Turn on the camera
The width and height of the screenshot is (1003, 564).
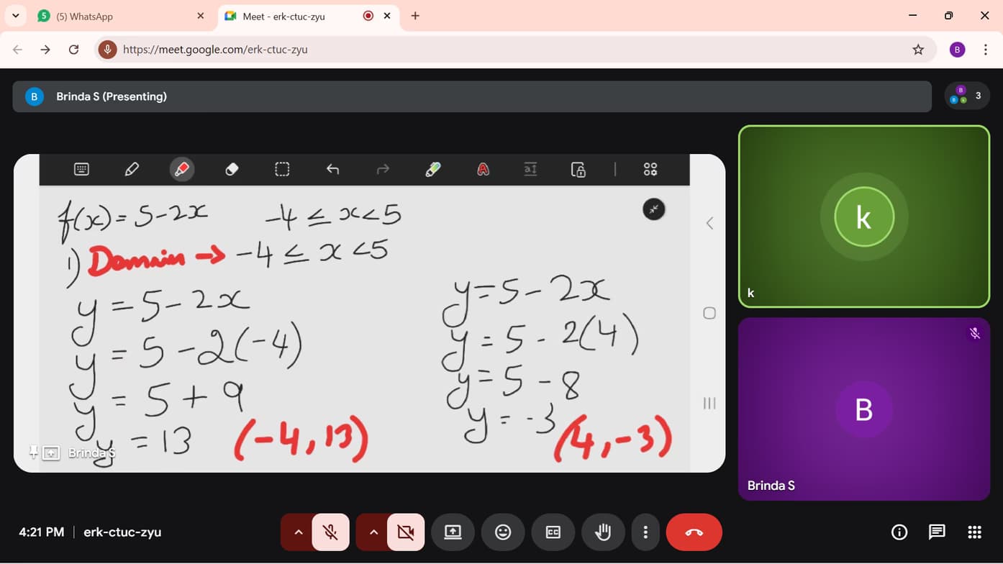(x=406, y=532)
